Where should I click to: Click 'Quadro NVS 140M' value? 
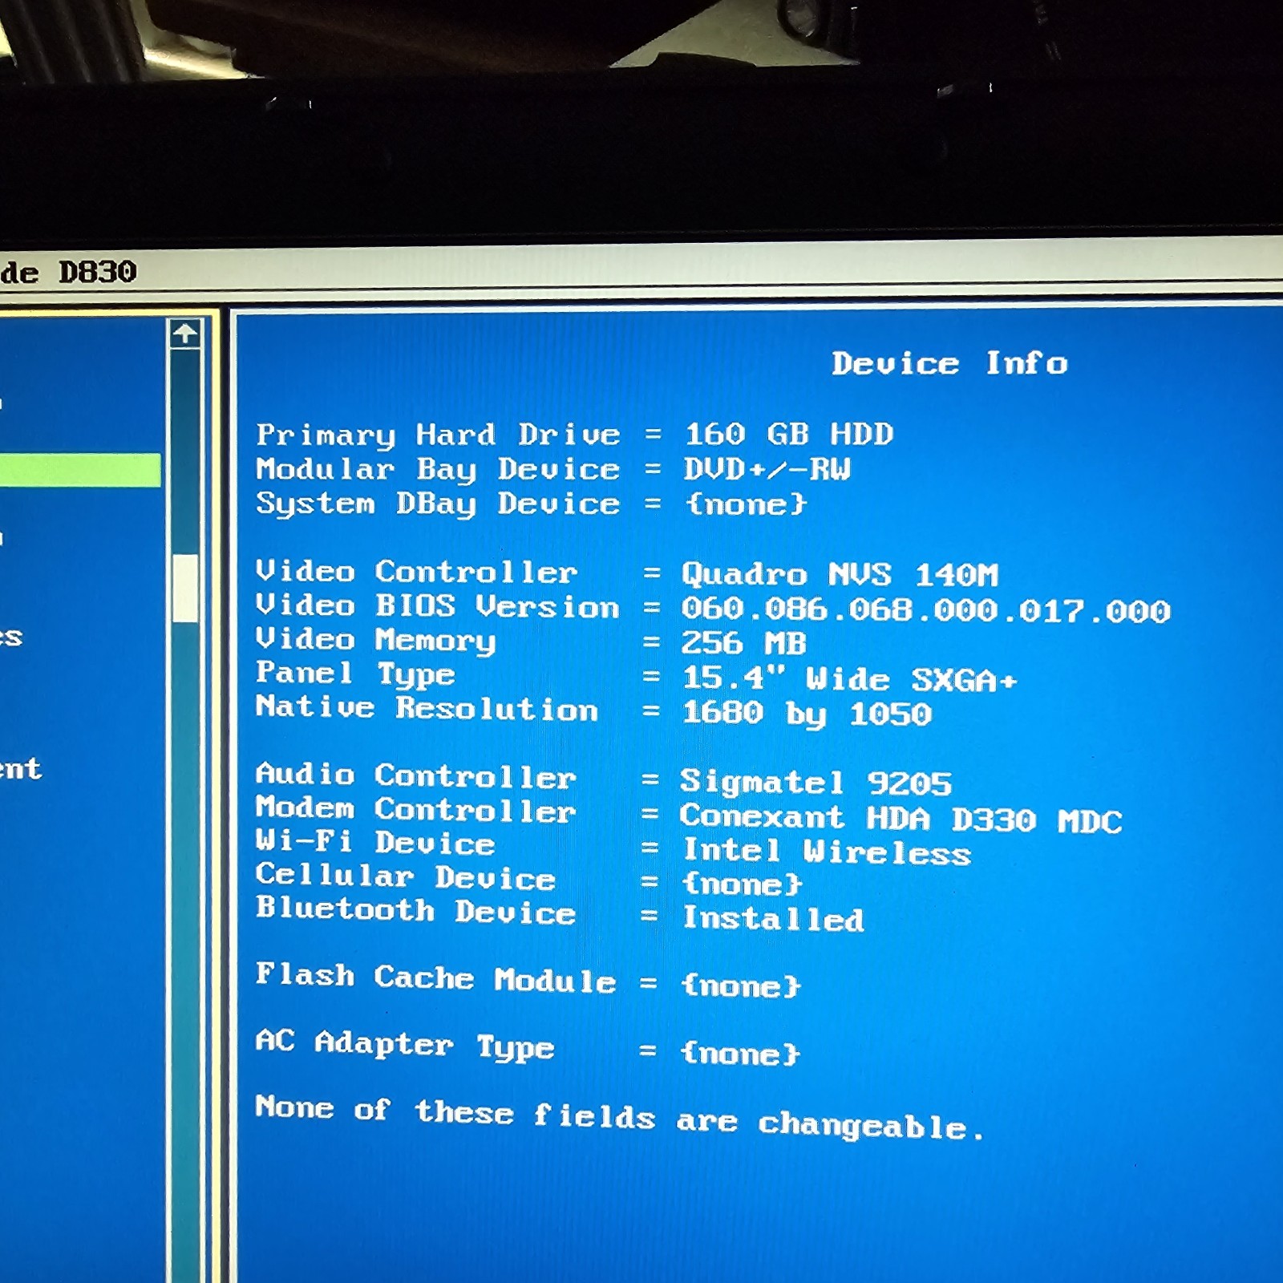coord(840,575)
